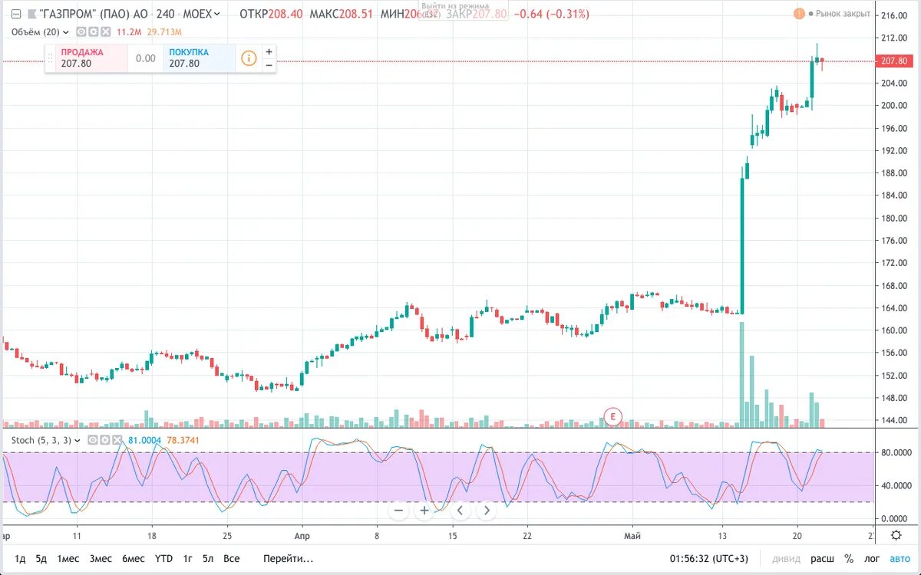This screenshot has height=575, width=921.
Task: Select the 1д time range
Action: (x=20, y=559)
